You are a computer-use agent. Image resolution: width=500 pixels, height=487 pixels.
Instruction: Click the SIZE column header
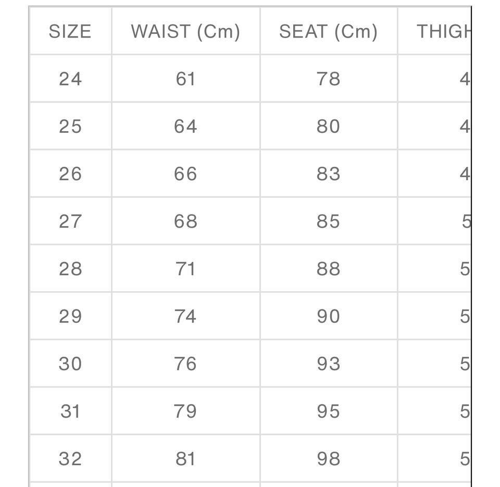[70, 32]
